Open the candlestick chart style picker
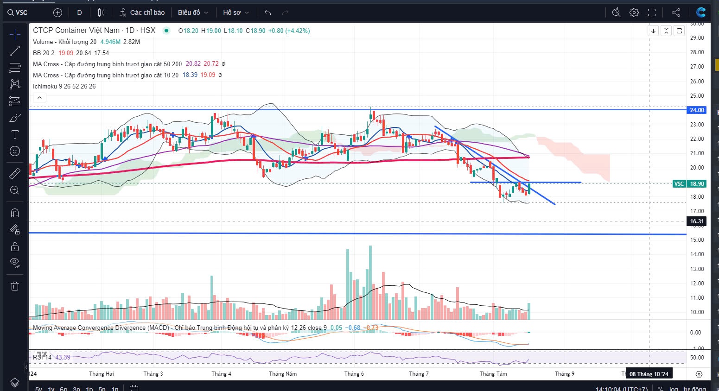This screenshot has width=719, height=391. coord(102,13)
